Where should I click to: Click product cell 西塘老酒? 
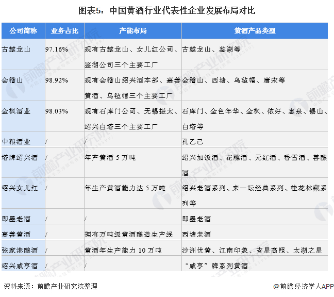(x=255, y=232)
